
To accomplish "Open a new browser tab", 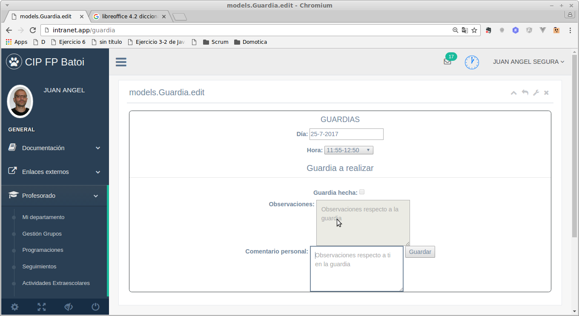I will tap(180, 17).
